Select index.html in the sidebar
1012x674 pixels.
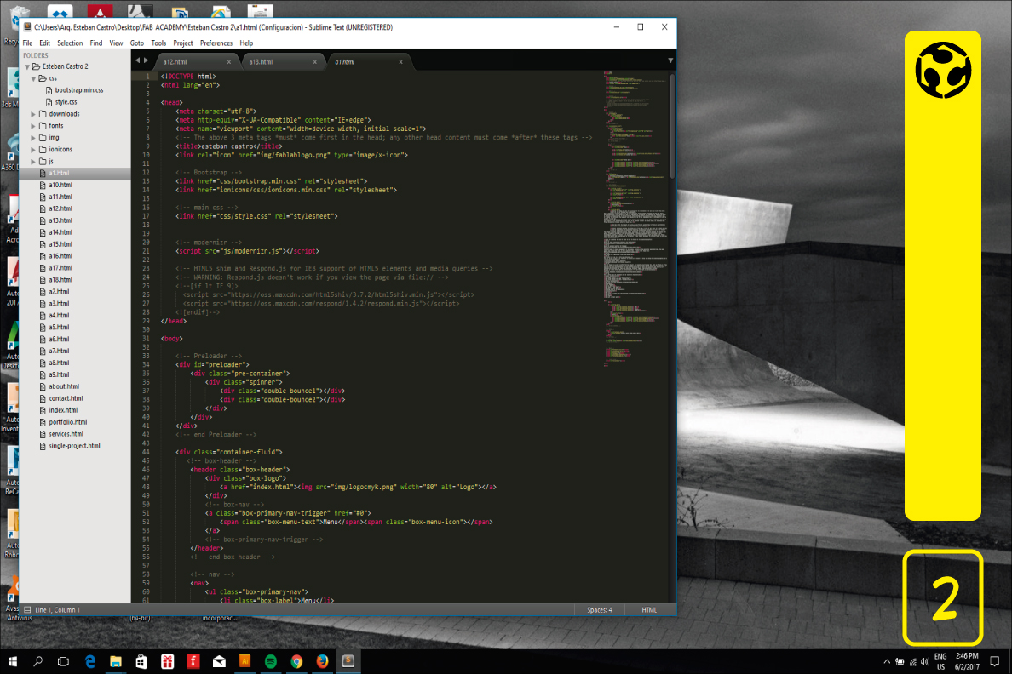(x=63, y=410)
